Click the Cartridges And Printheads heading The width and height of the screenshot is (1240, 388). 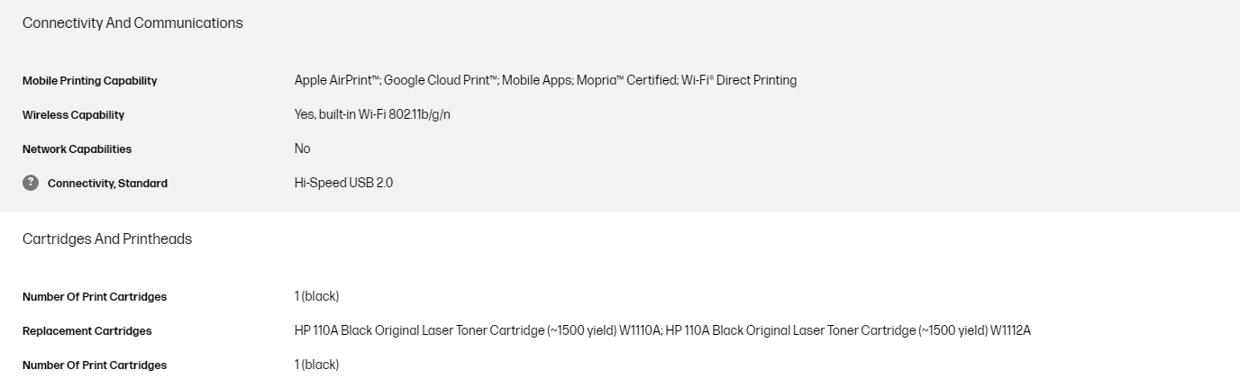(x=107, y=239)
